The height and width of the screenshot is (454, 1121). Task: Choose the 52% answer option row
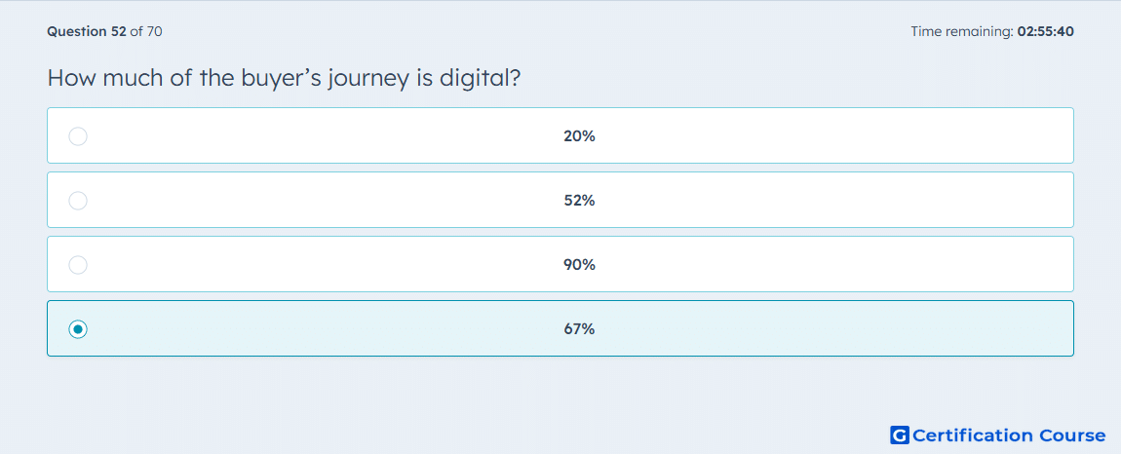point(560,200)
